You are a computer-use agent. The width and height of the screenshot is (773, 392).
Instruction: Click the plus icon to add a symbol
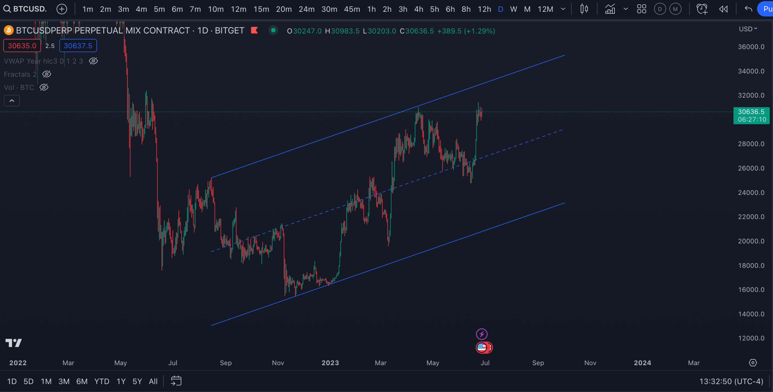coord(62,9)
